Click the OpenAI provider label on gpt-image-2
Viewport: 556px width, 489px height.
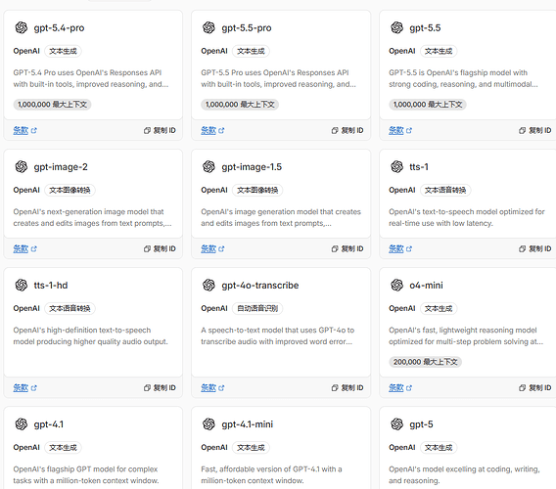(26, 190)
